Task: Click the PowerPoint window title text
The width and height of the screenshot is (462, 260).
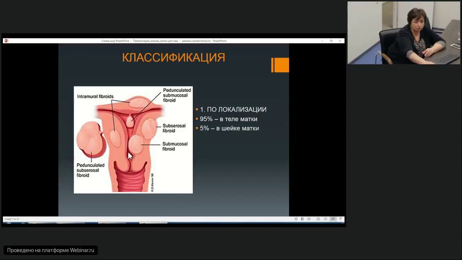Action: coord(164,41)
